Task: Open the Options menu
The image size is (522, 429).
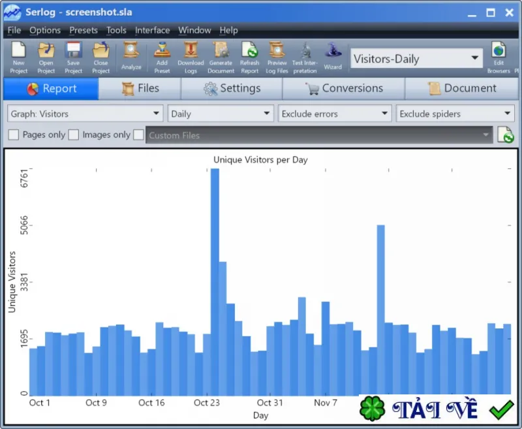Action: tap(45, 30)
